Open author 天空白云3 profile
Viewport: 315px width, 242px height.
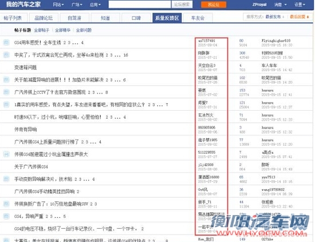coord(207,65)
